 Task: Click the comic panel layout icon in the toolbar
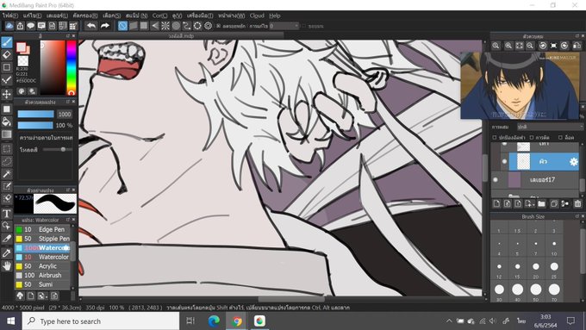[63, 26]
